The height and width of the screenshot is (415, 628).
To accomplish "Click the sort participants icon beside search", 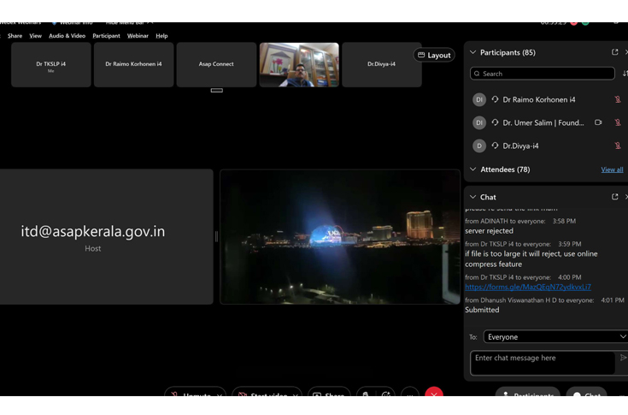I will (x=624, y=74).
